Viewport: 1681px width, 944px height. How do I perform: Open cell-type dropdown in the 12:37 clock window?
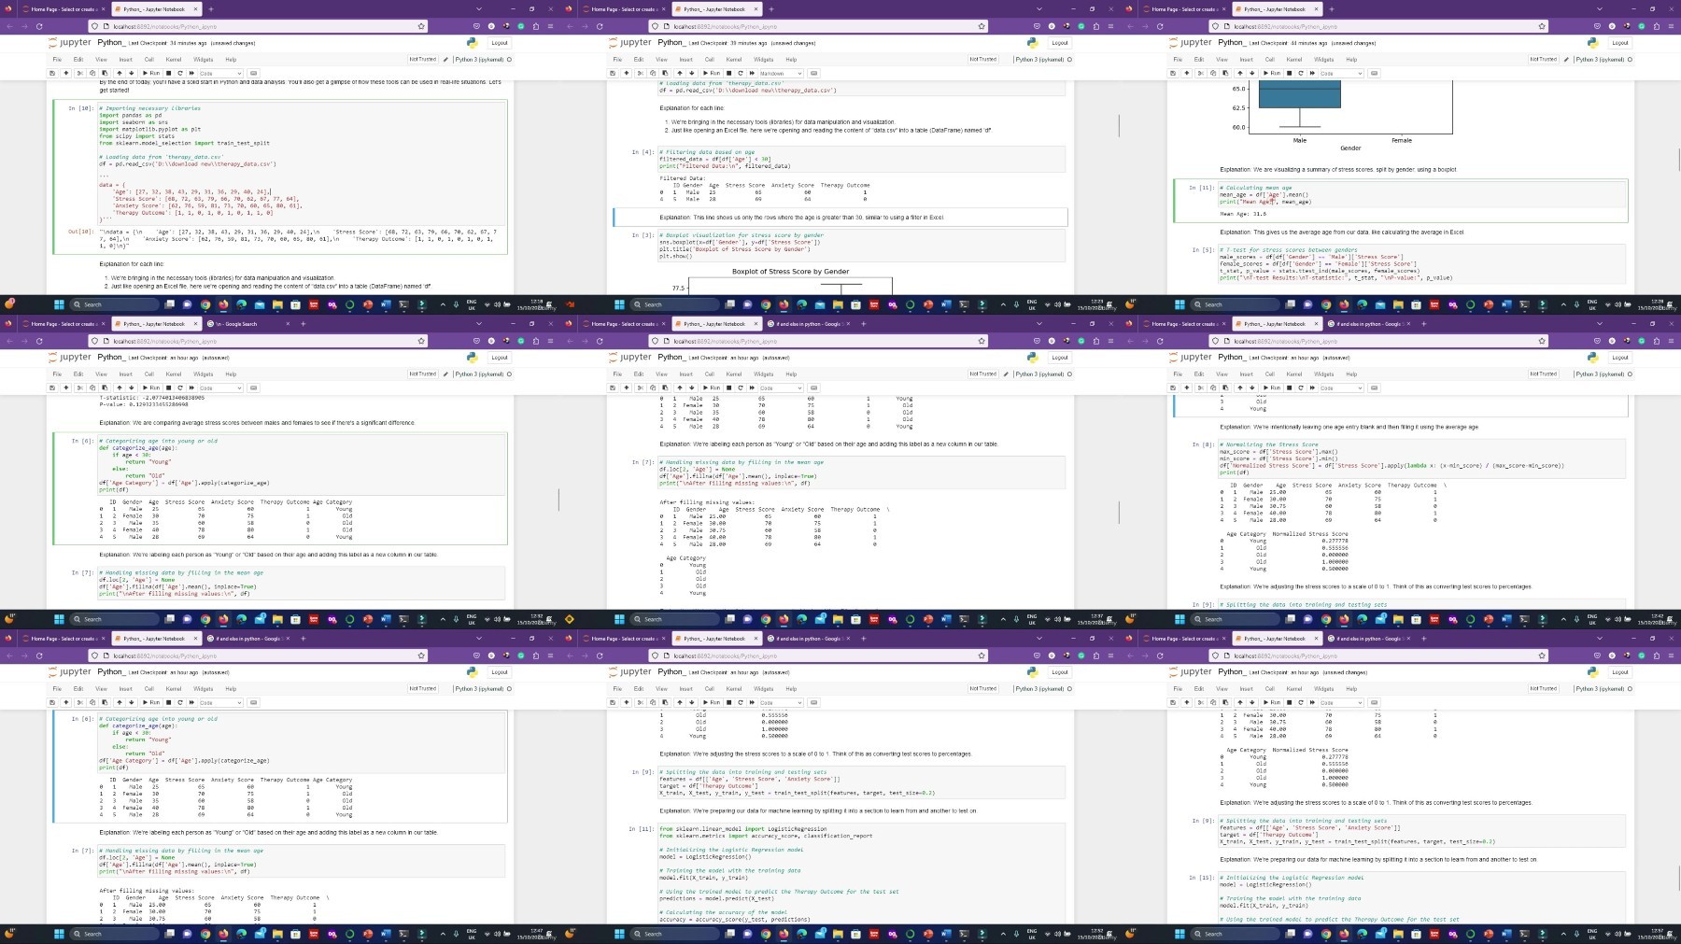pyautogui.click(x=782, y=387)
